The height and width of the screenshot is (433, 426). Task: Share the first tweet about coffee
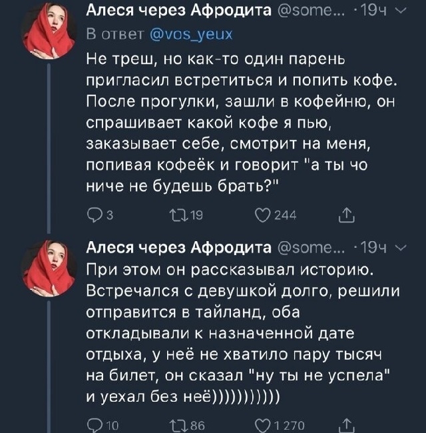pyautogui.click(x=347, y=216)
